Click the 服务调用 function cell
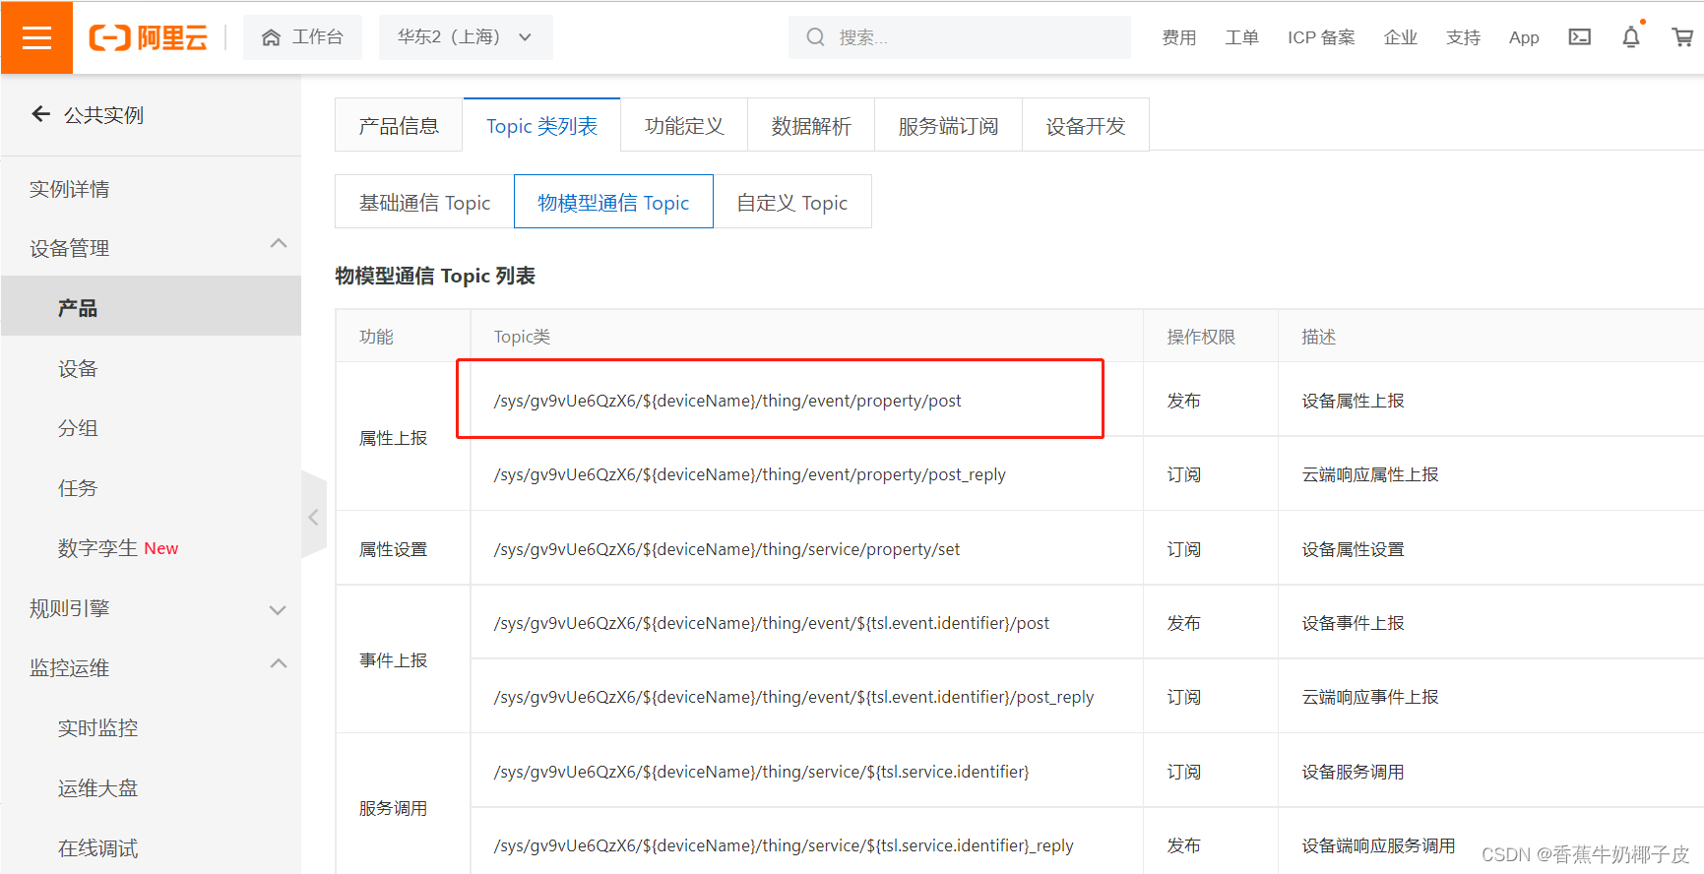This screenshot has width=1704, height=874. point(393,808)
